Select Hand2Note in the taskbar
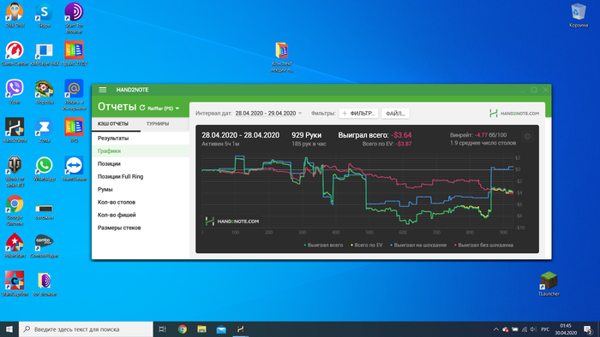The height and width of the screenshot is (337, 600). click(240, 329)
